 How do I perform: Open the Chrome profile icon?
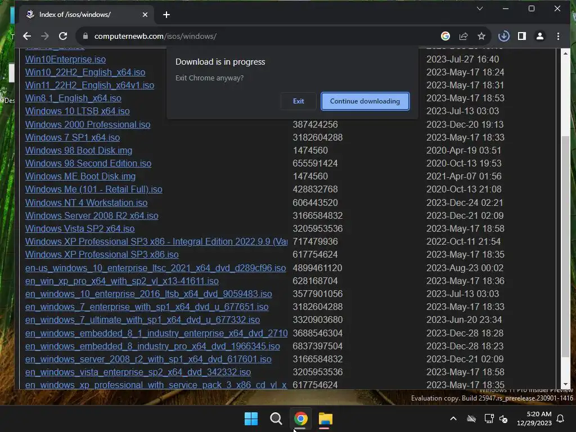[x=540, y=36]
